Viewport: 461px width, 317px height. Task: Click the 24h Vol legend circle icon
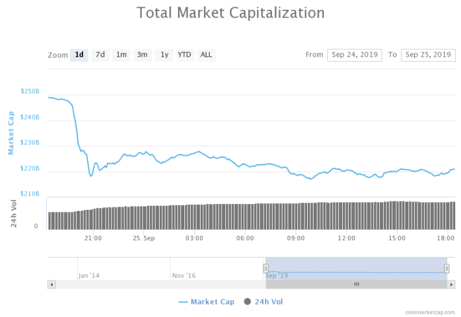point(247,301)
